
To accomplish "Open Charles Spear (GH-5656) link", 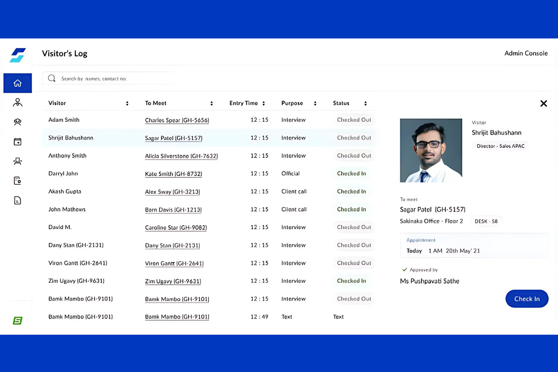I will tap(177, 120).
